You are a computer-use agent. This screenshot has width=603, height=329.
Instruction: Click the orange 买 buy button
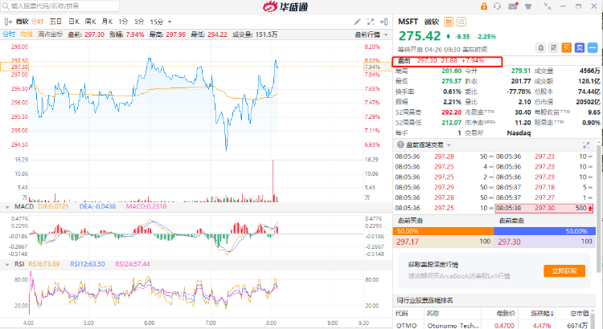(567, 48)
